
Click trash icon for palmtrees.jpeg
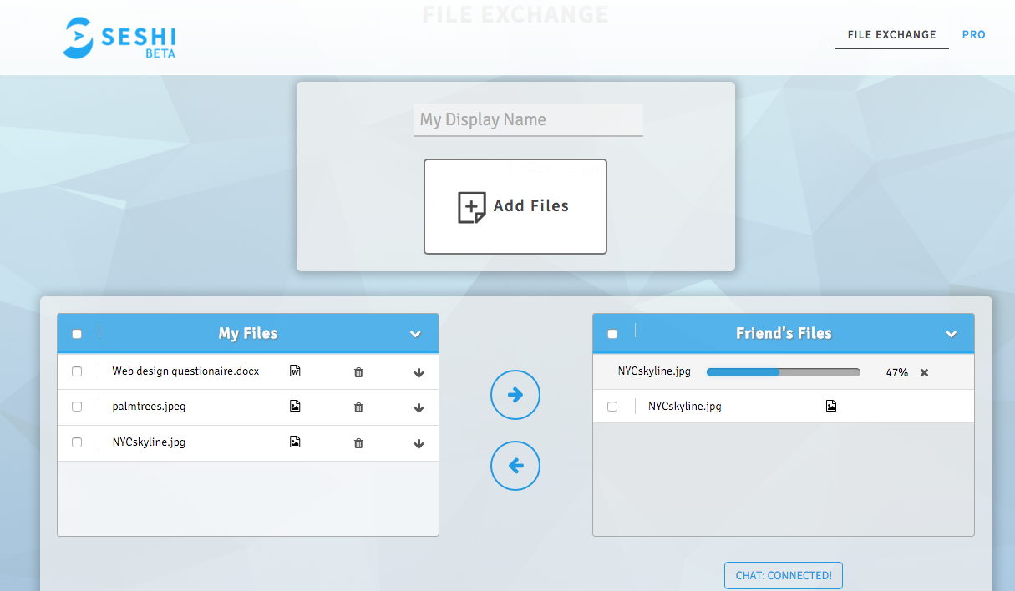tap(358, 407)
